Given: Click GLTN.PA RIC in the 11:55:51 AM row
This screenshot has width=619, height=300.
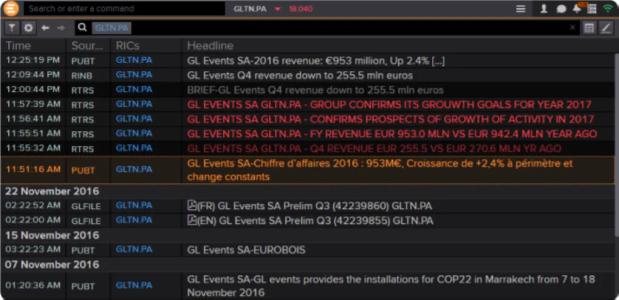Looking at the screenshot, I should [x=134, y=134].
